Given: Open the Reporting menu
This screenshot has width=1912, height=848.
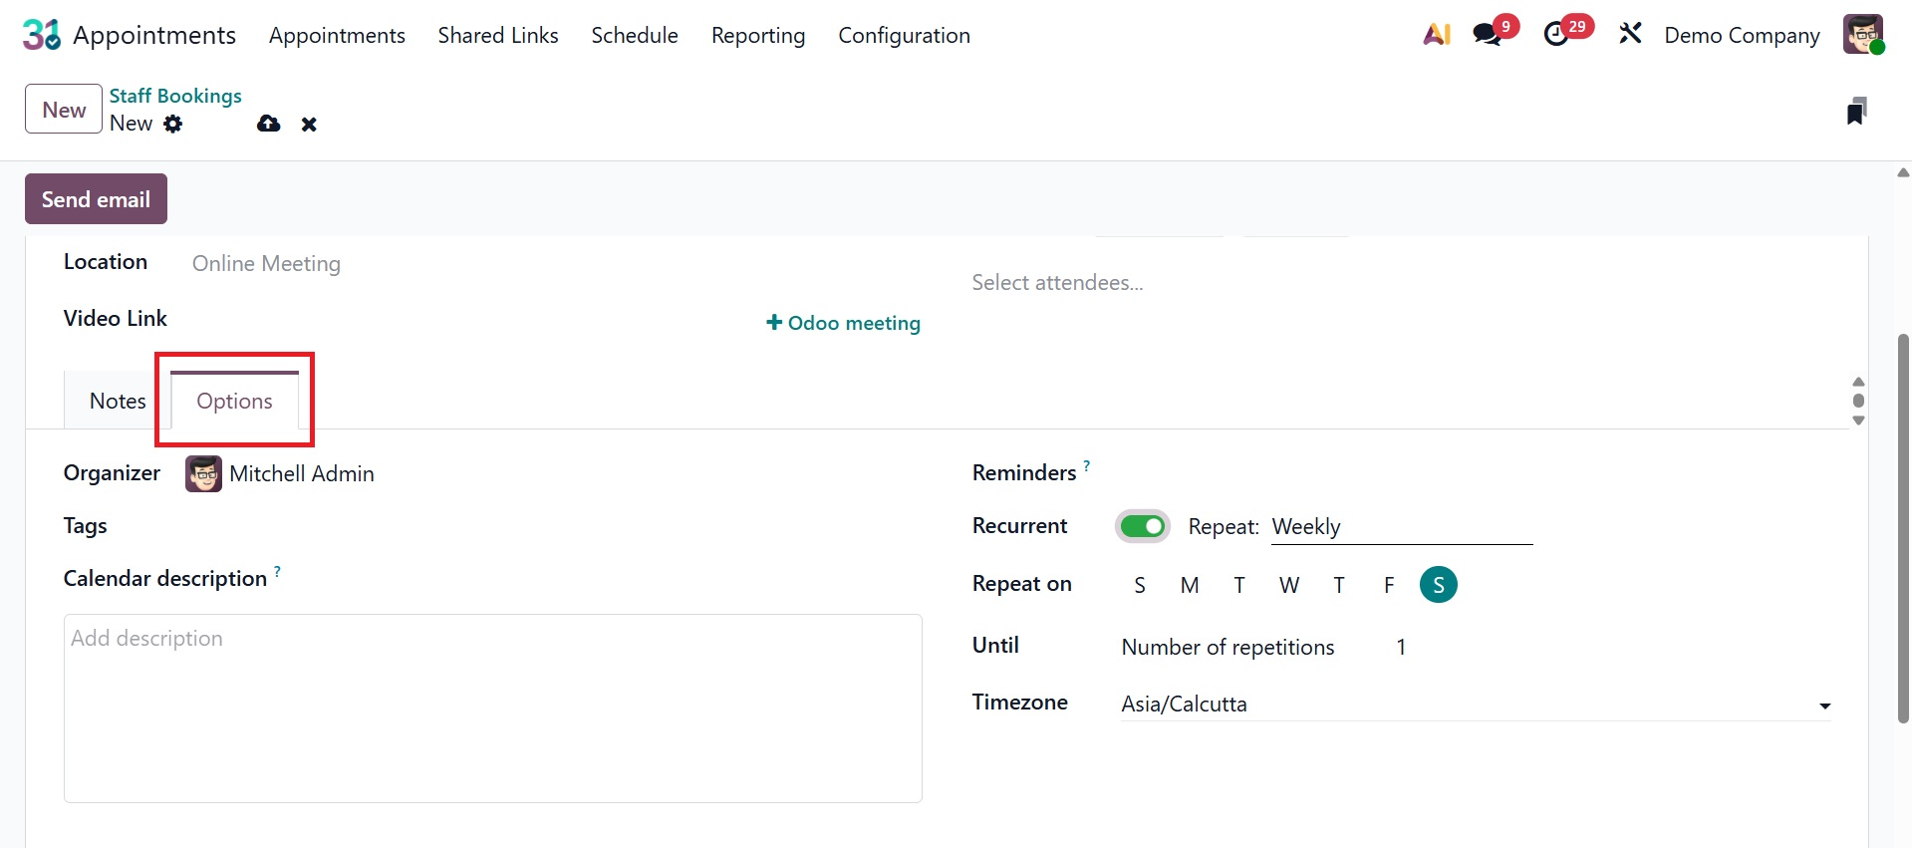Looking at the screenshot, I should click(x=757, y=36).
